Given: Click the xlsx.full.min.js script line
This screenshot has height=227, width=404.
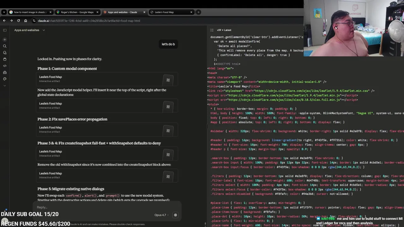Looking at the screenshot, I should click(x=282, y=100).
